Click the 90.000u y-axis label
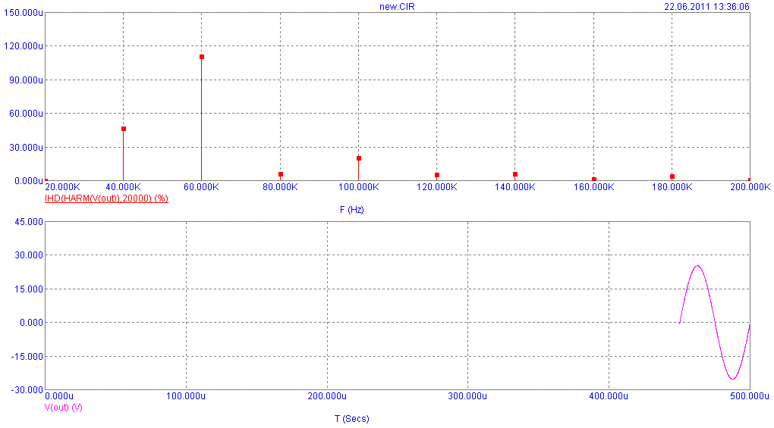The height and width of the screenshot is (428, 774). point(26,80)
